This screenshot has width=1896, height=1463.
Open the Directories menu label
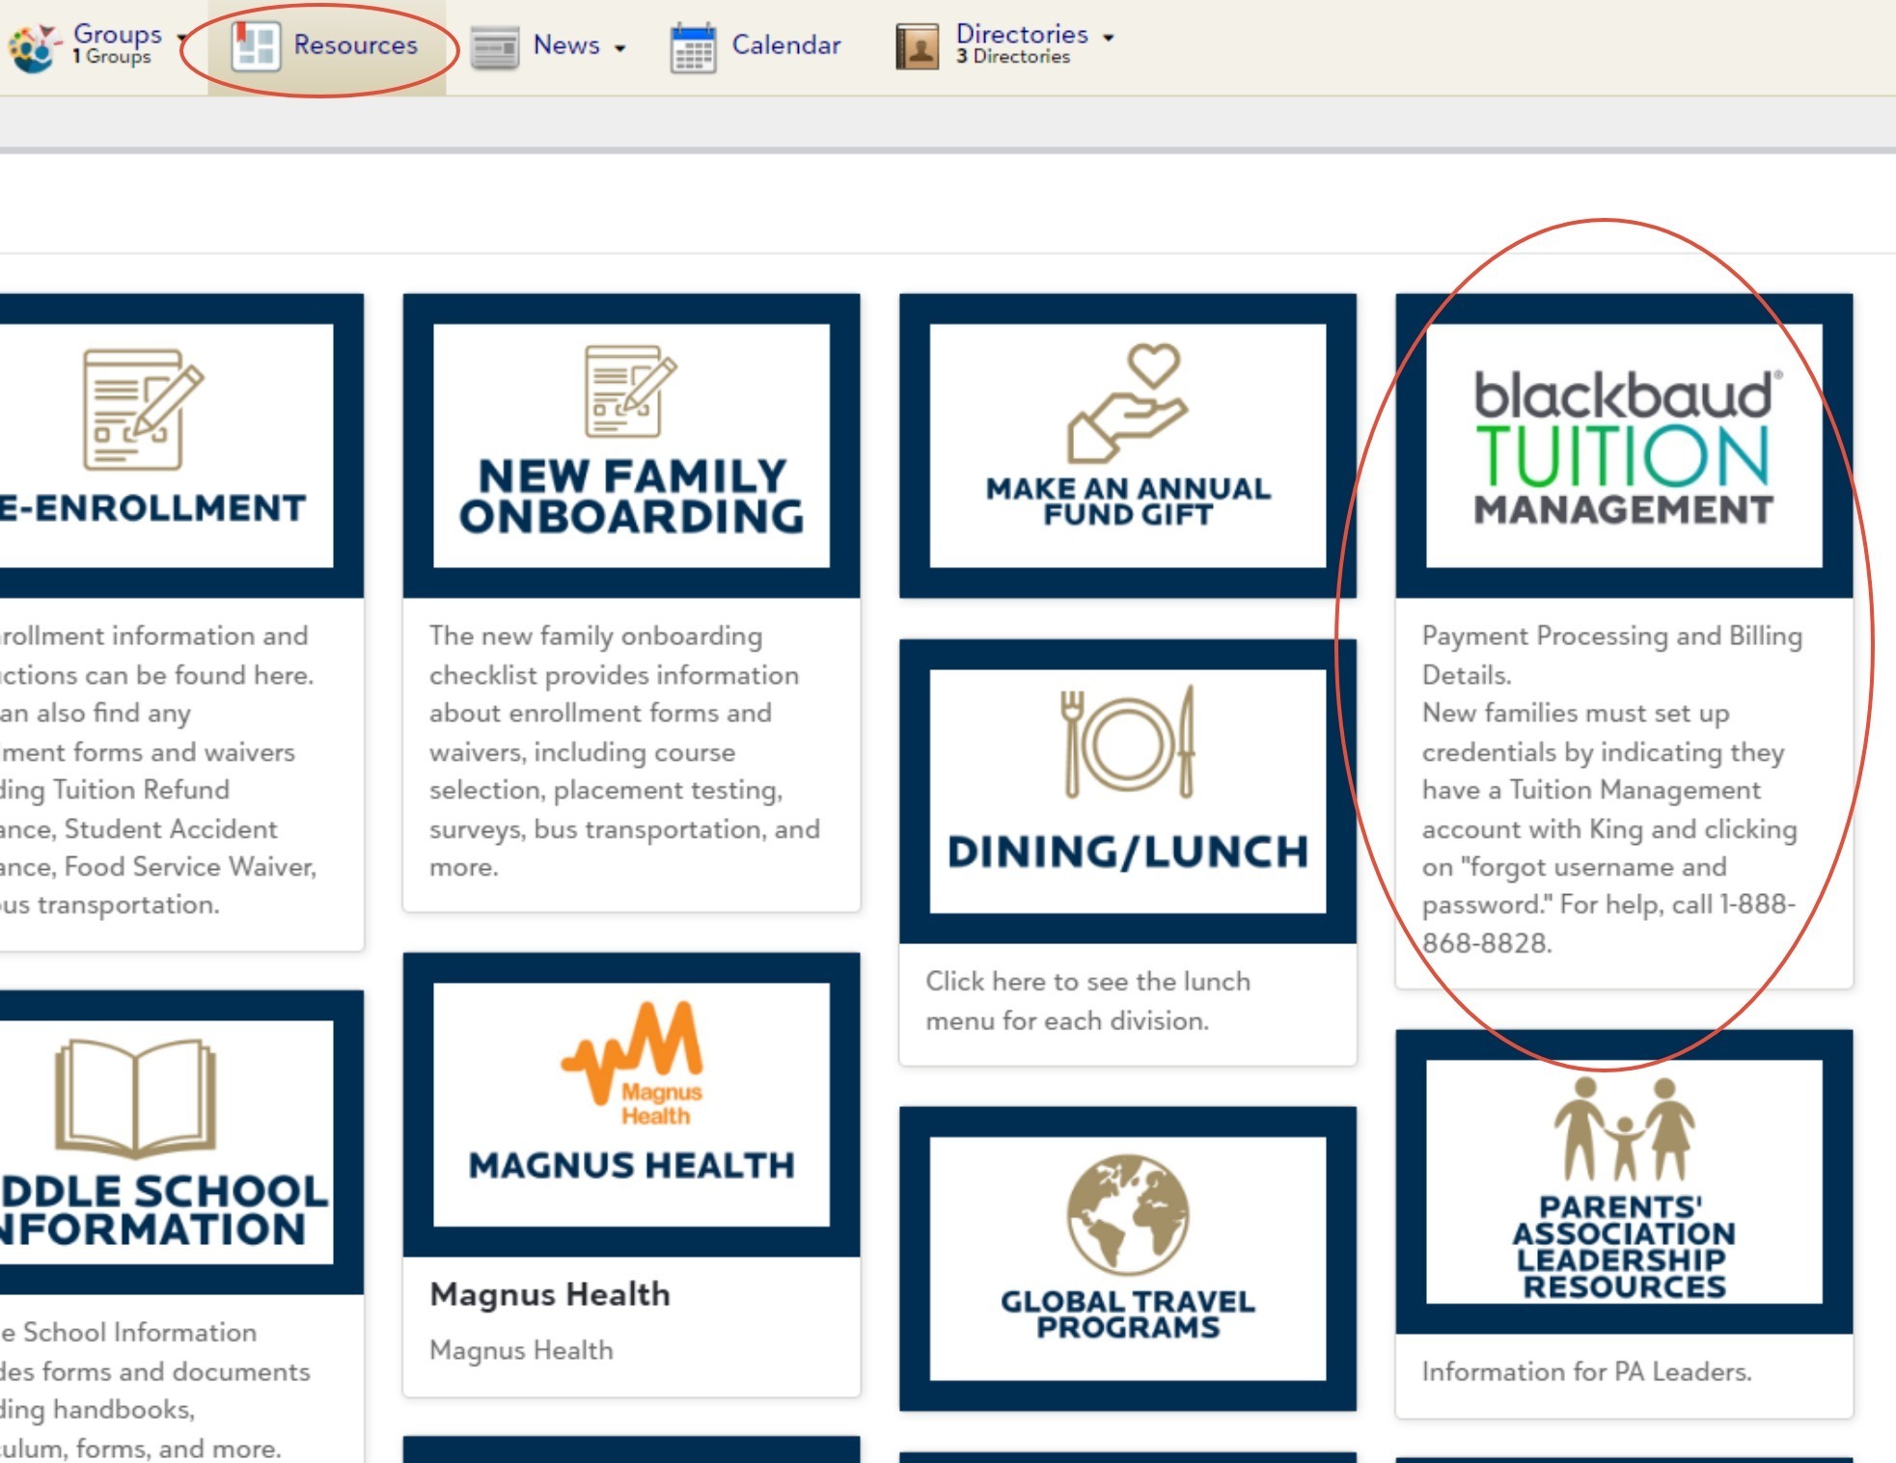tap(1022, 34)
